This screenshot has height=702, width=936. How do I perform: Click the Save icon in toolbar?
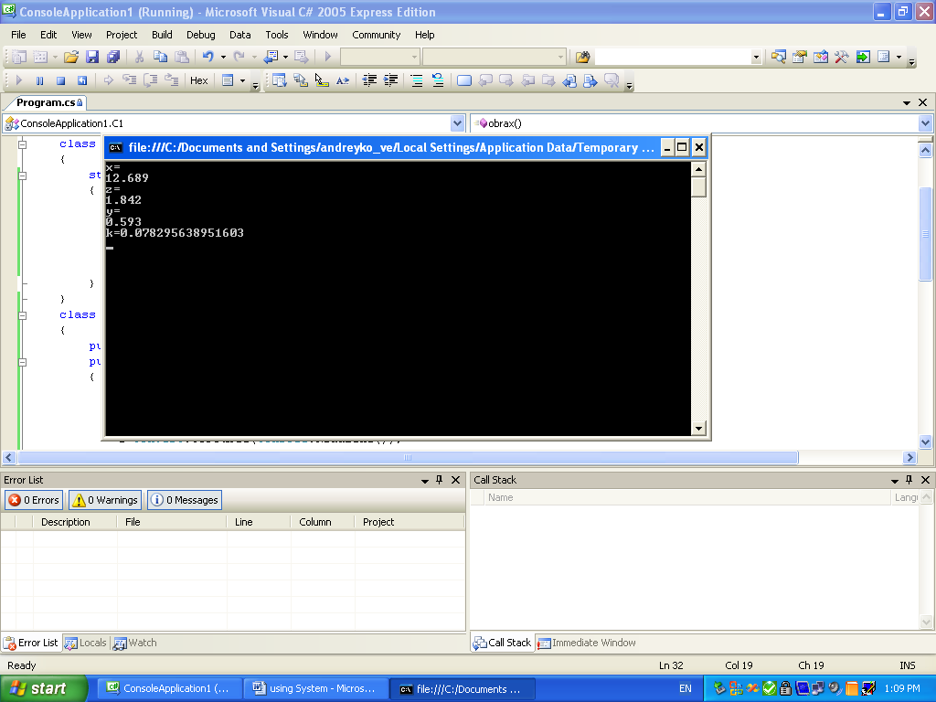click(x=92, y=57)
